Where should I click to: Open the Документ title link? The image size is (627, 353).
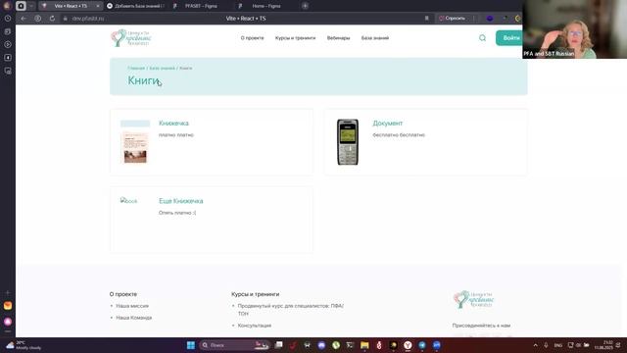[x=388, y=124]
